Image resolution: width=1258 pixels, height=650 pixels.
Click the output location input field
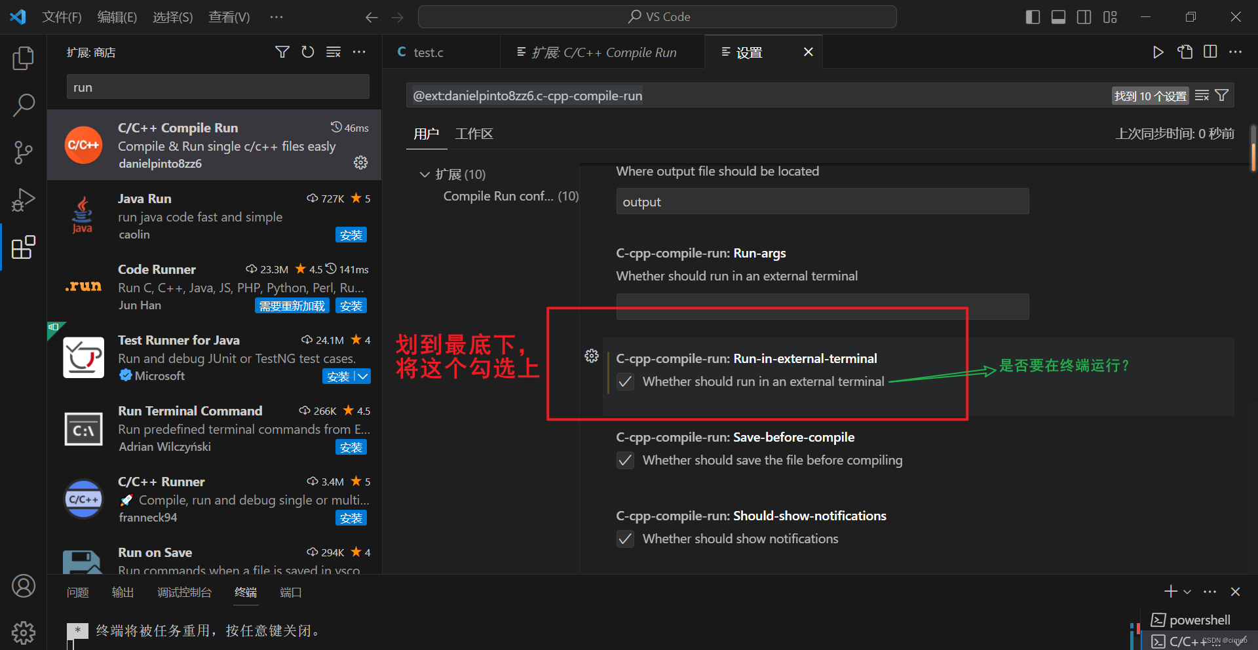822,202
